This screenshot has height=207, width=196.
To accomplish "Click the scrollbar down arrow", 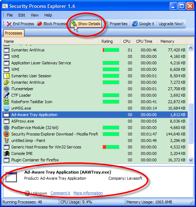I will click(x=191, y=160).
